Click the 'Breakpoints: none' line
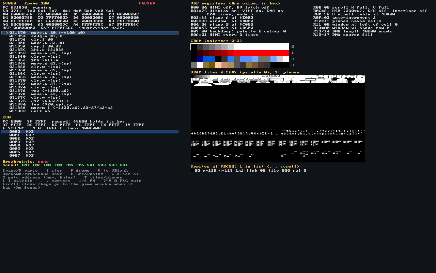This screenshot has width=436, height=273. pos(26,162)
